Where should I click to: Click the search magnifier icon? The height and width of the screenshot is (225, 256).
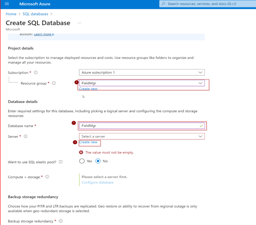[x=163, y=4]
